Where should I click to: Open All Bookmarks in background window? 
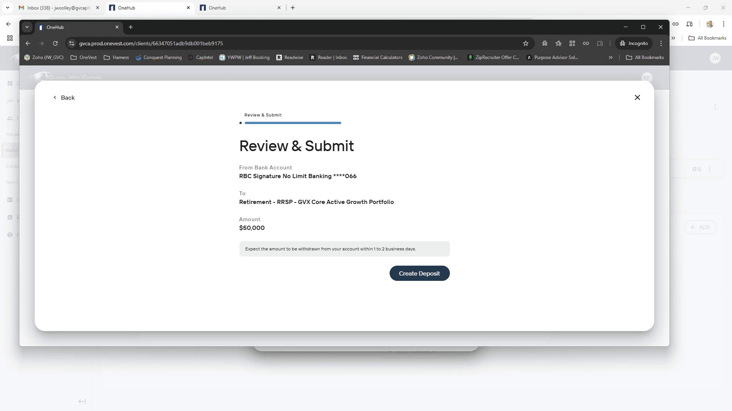coord(707,38)
